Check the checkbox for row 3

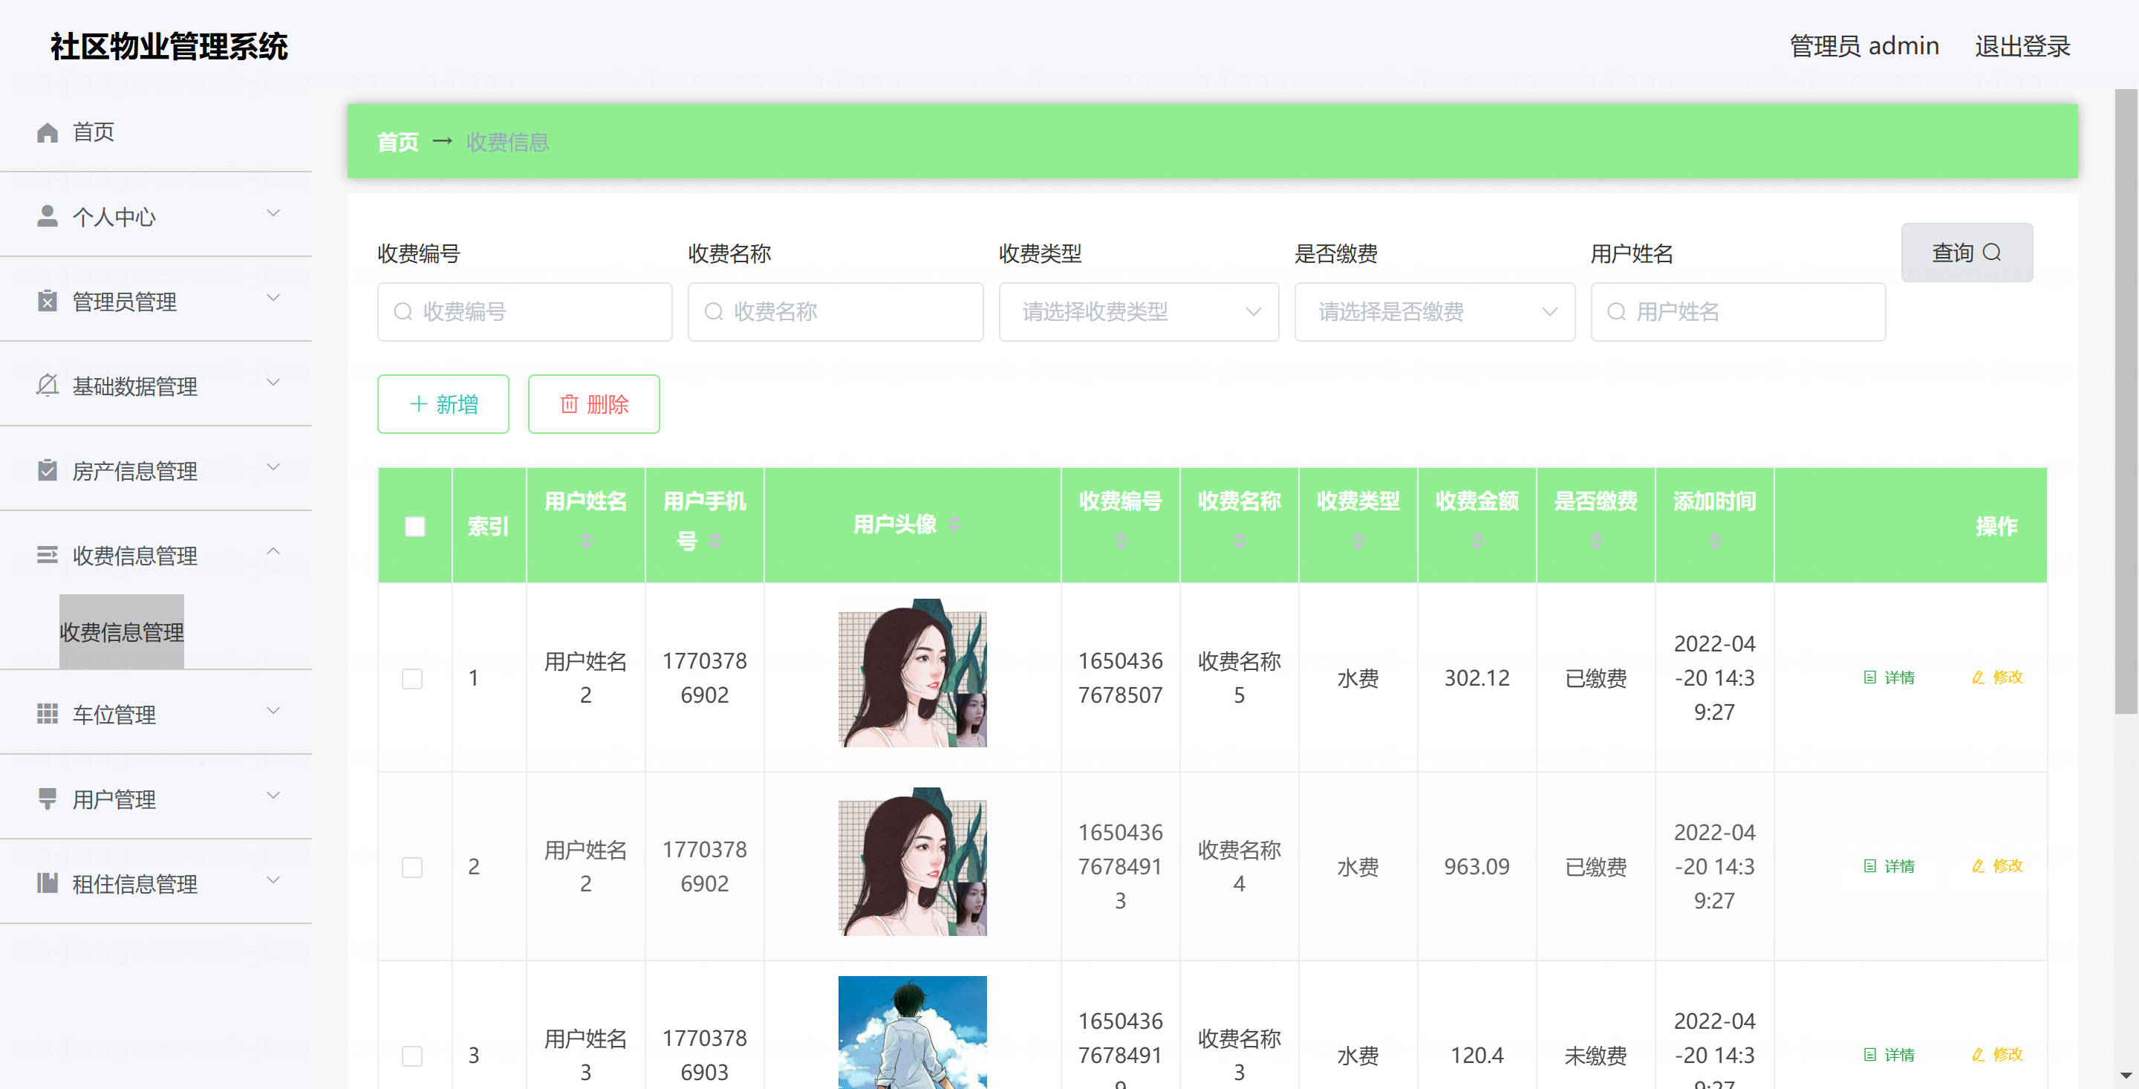[412, 1056]
